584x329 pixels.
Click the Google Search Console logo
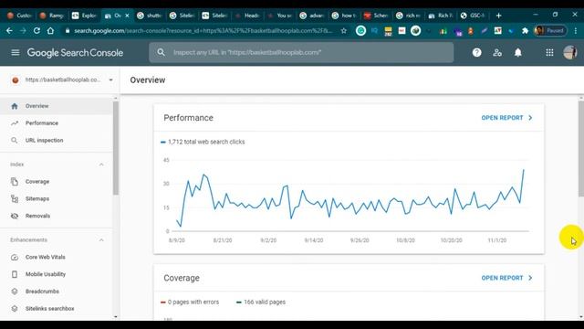click(75, 53)
